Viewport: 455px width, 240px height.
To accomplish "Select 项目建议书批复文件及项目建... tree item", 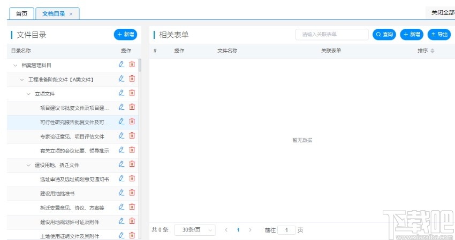I will 74,108.
